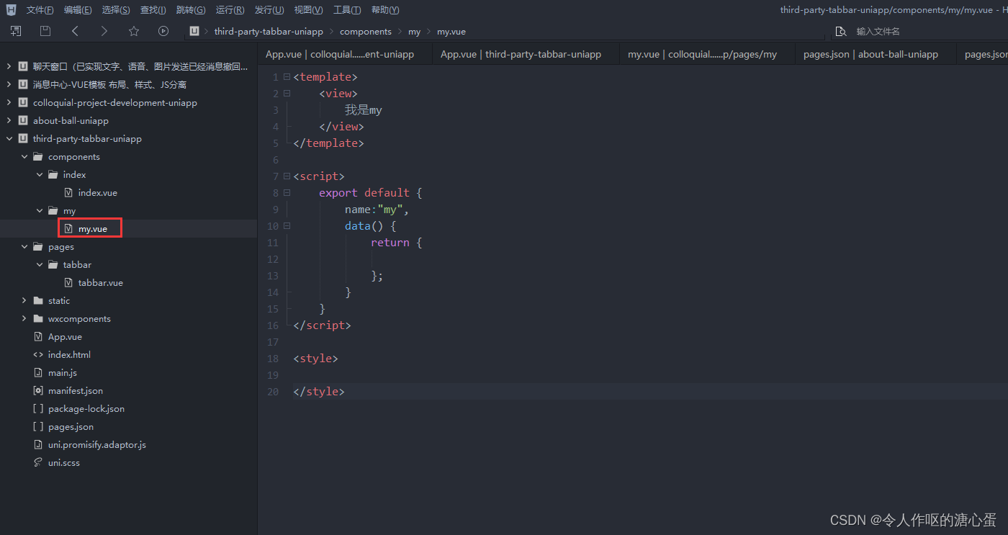1008x535 pixels.
Task: Collapse the tabbar folder
Action: click(x=39, y=265)
